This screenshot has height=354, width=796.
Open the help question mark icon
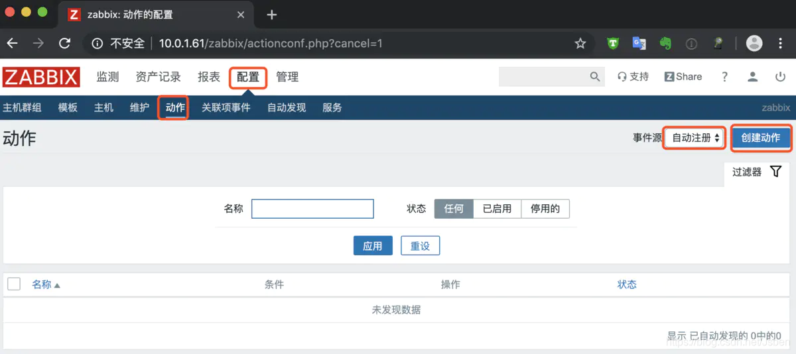724,77
